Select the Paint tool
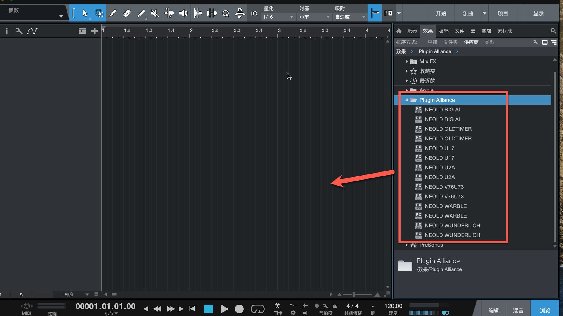The height and width of the screenshot is (316, 563). point(141,13)
